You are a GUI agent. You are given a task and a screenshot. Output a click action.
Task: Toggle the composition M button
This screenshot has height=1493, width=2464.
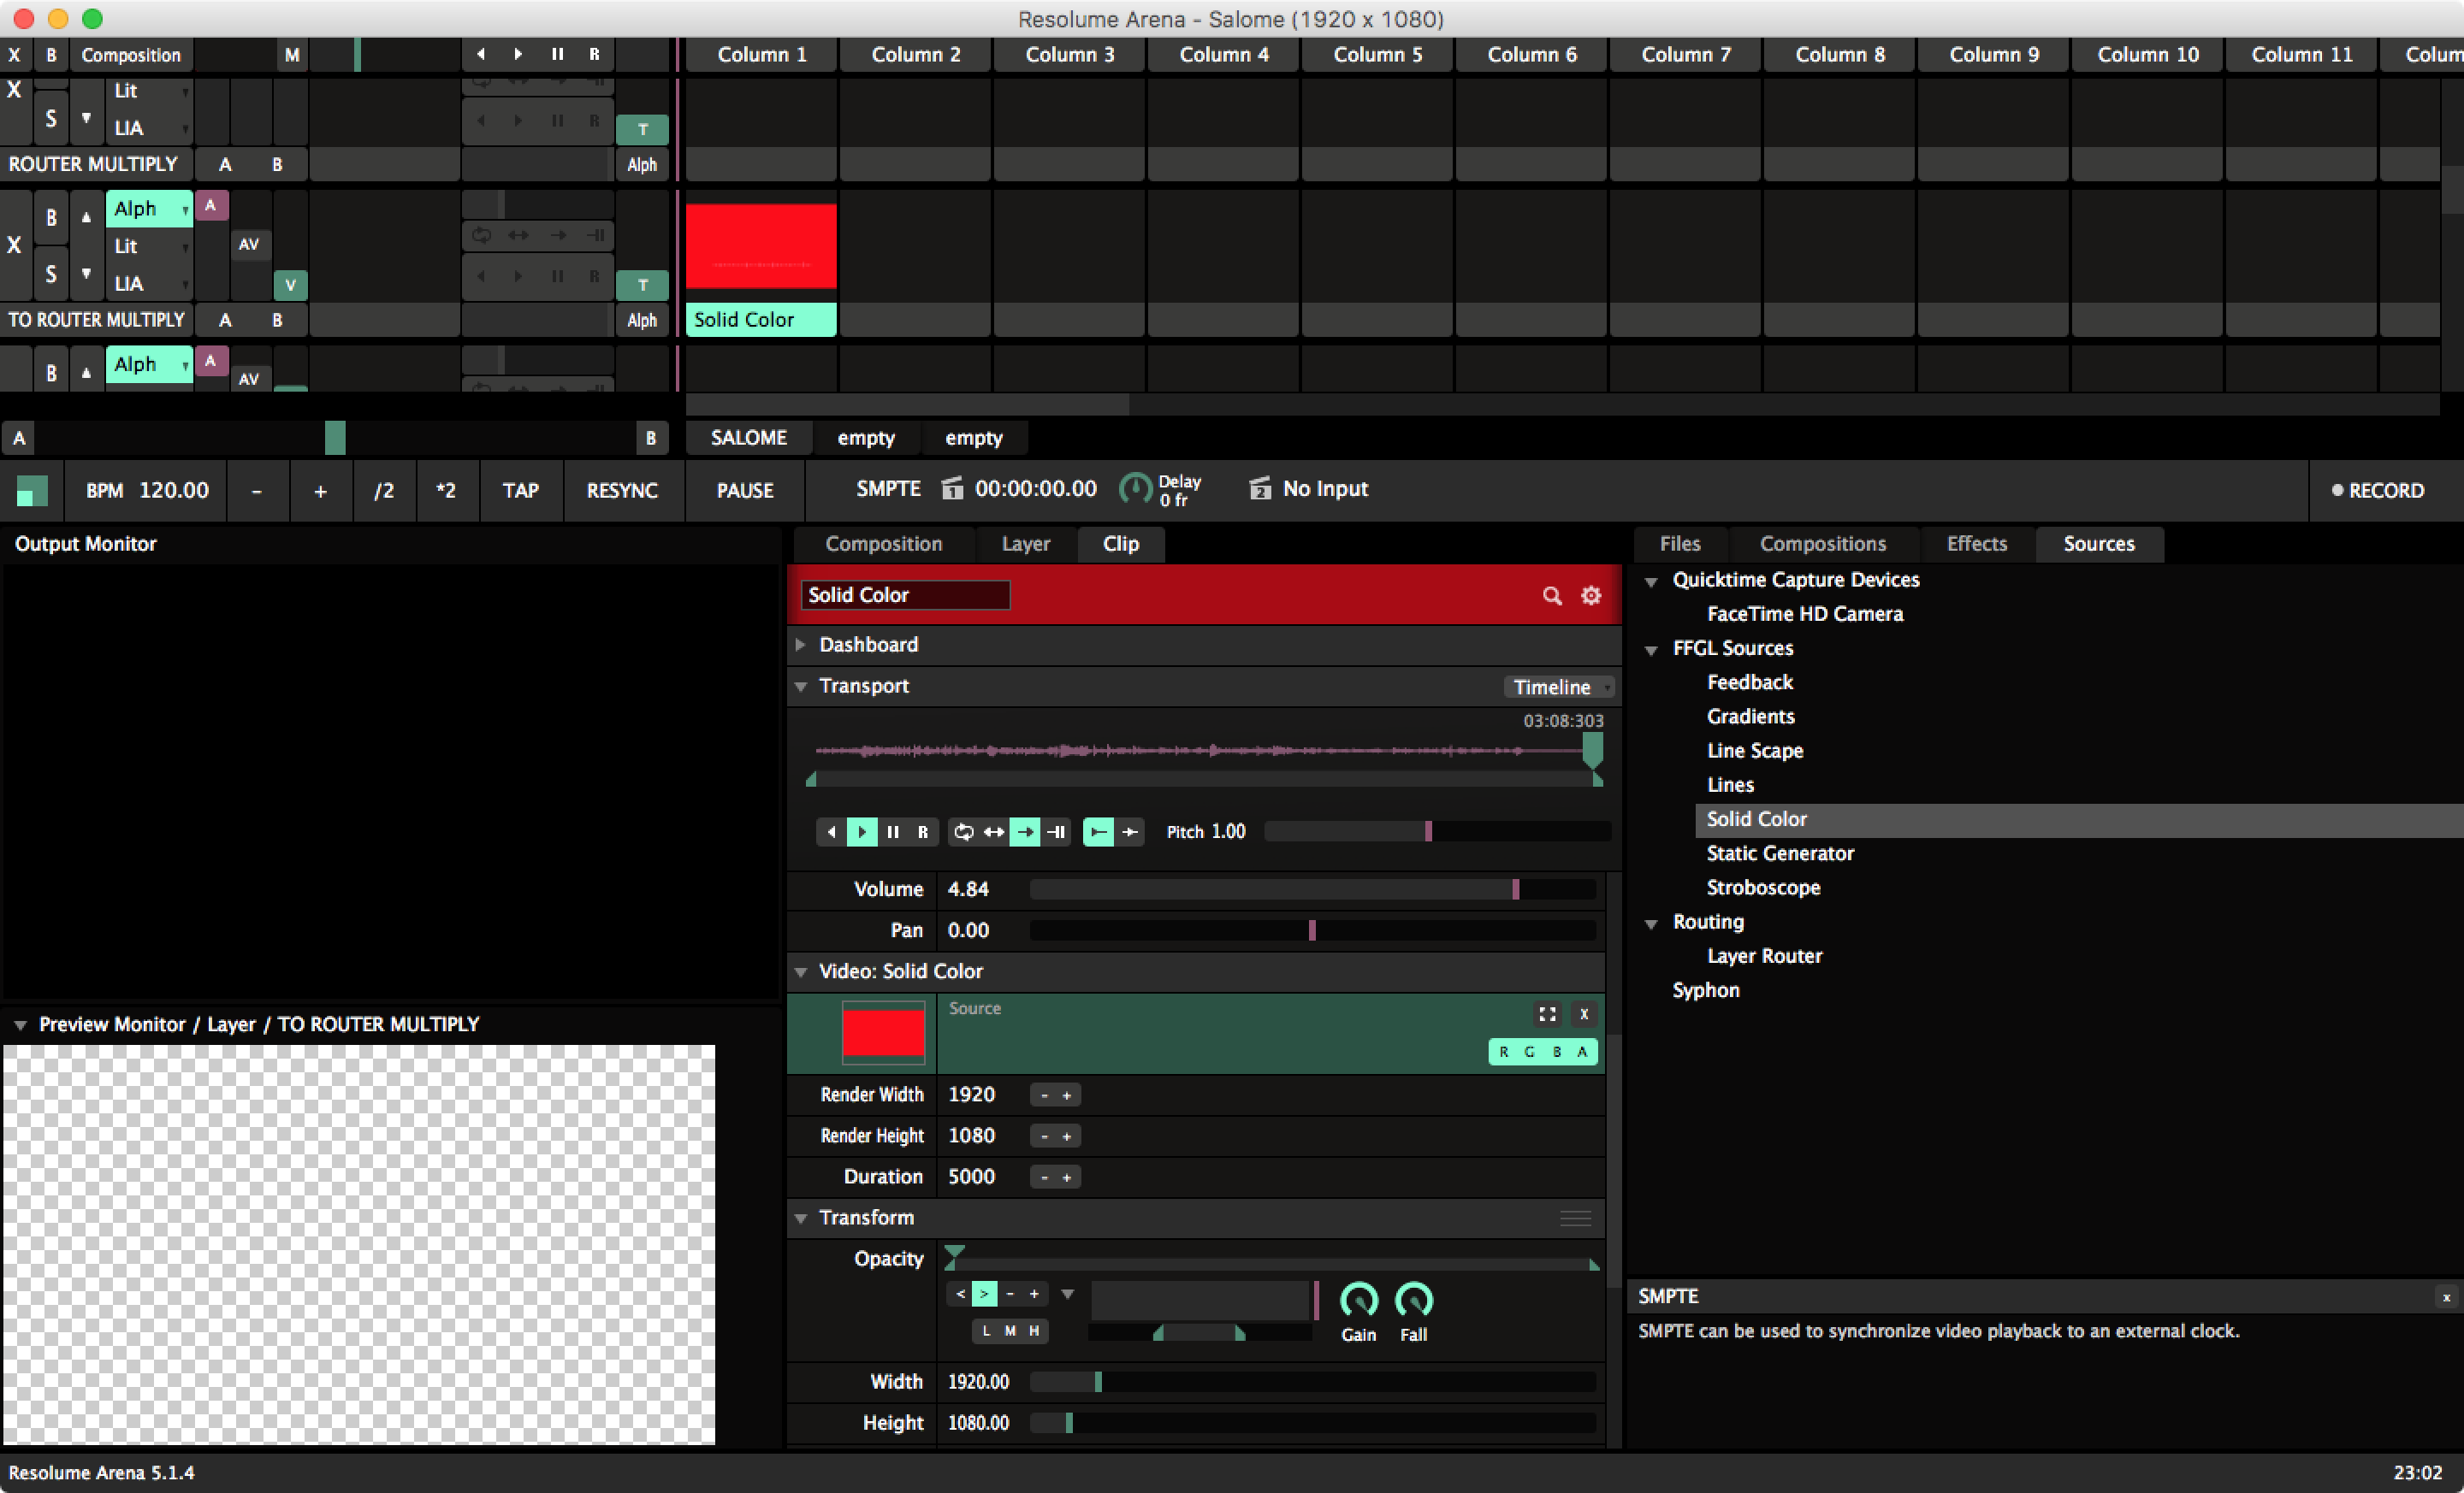coord(291,55)
